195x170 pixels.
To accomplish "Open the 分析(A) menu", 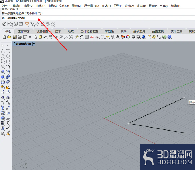I will pyautogui.click(x=129, y=6).
